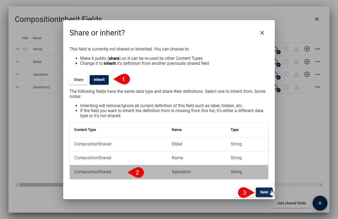
Task: Toggle the circle-dot share indicator in Salutation row
Action: click(307, 74)
